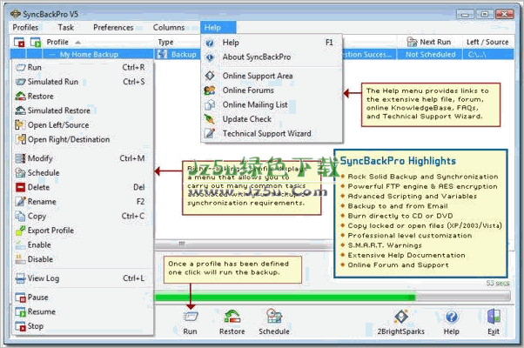
Task: Select About SyncBackPro menu entry
Action: coord(272,57)
